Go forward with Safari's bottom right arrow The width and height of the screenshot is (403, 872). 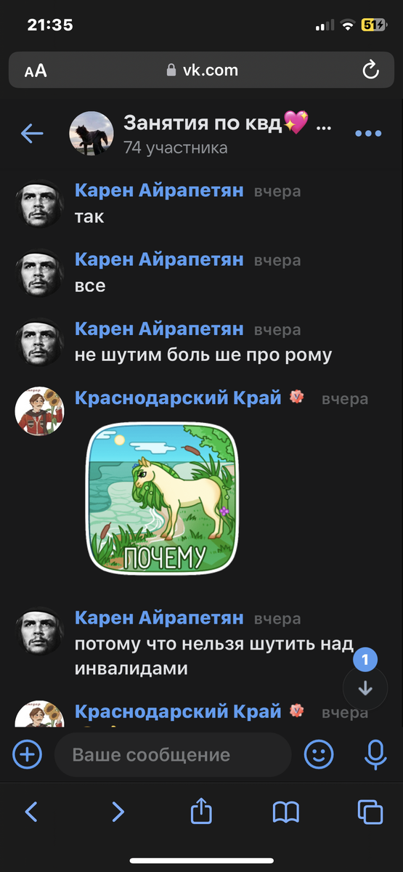click(x=118, y=812)
